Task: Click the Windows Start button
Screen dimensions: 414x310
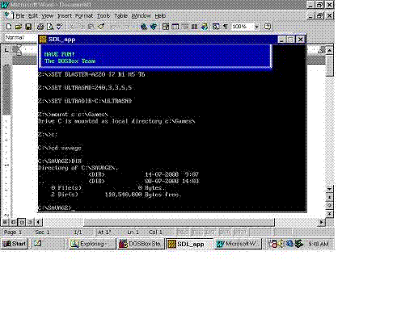Action: point(15,244)
